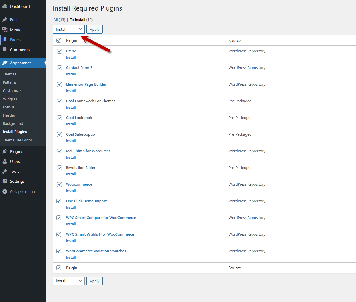The width and height of the screenshot is (356, 302).
Task: Click the Plugin column header at top
Action: coord(71,40)
